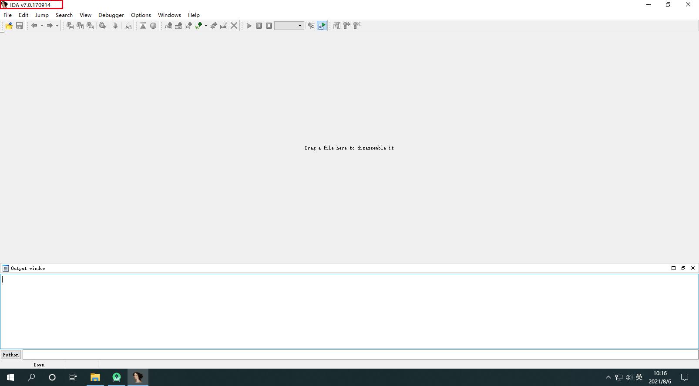This screenshot has width=699, height=386.
Task: Expand the back navigation history dropdown arrow
Action: pyautogui.click(x=42, y=26)
